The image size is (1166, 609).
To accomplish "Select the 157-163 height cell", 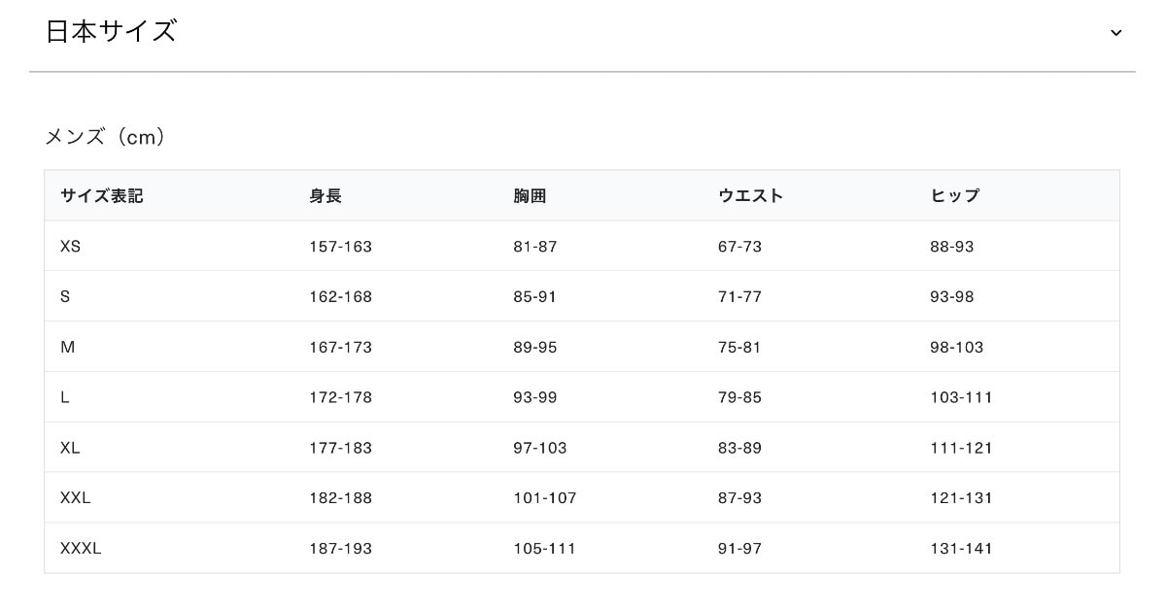I will (340, 247).
